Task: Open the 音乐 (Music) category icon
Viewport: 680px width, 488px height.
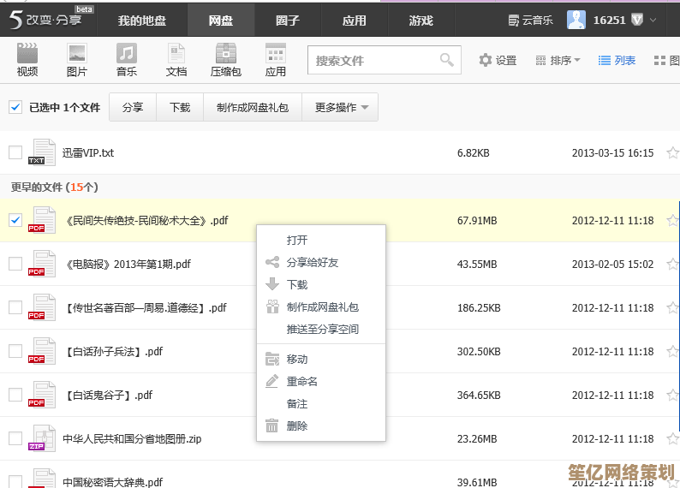Action: click(127, 60)
